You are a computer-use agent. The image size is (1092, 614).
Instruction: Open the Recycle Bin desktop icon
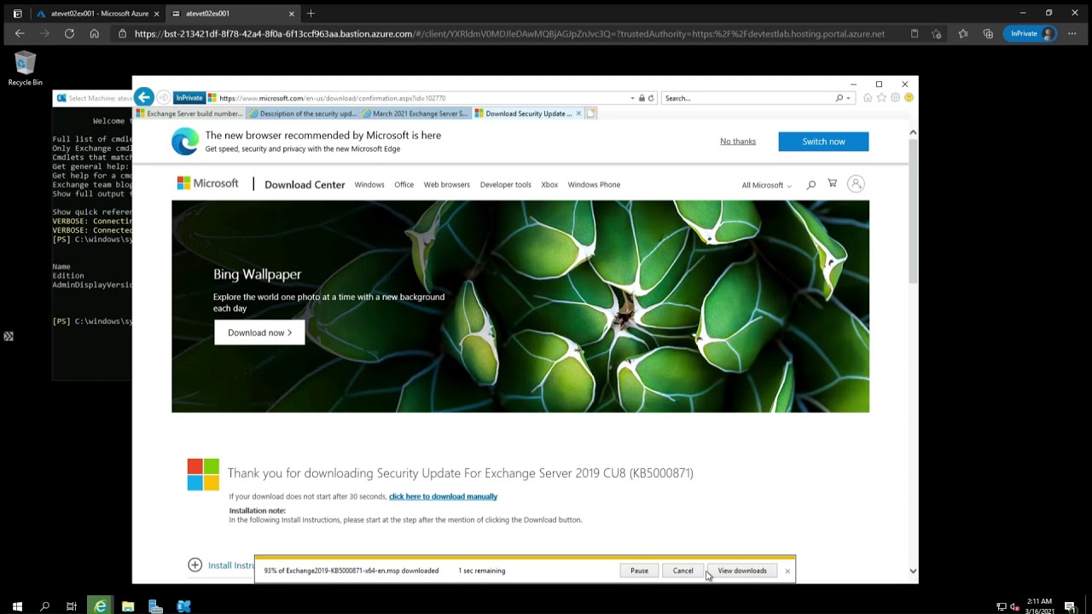click(25, 68)
